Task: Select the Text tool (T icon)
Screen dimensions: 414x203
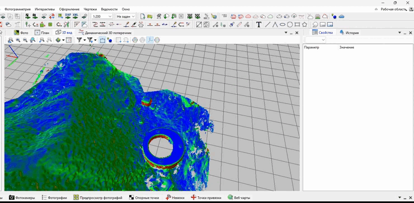Action: click(x=258, y=25)
